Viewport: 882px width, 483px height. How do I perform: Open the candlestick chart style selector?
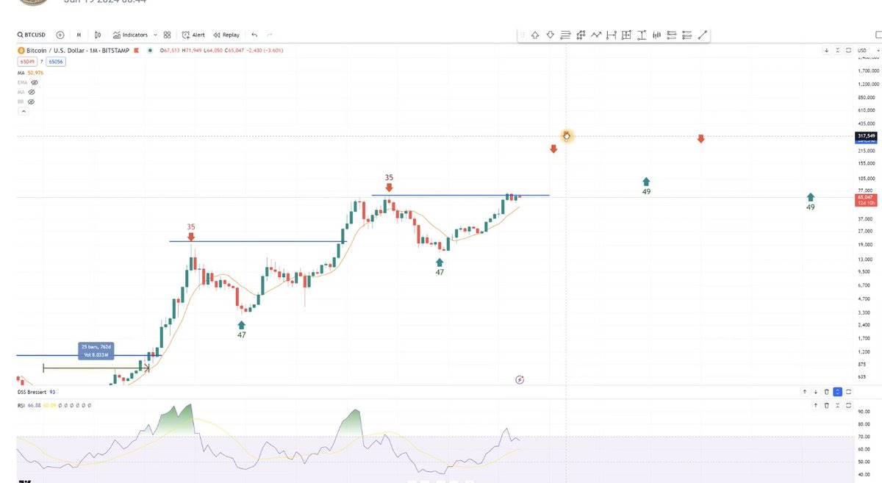97,35
